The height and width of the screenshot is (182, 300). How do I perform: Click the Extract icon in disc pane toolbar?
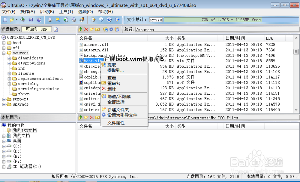click(x=105, y=29)
